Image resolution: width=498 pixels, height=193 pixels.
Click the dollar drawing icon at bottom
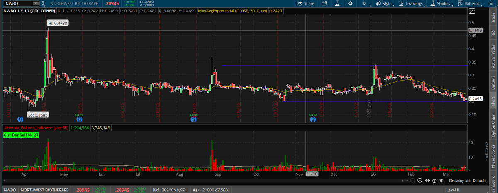[442, 181]
